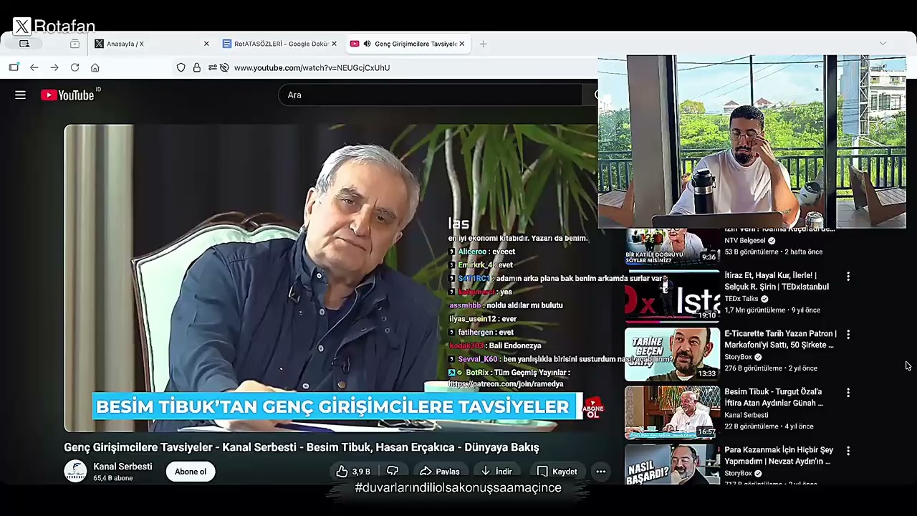Click the chat username Seval_K60
Screen dimensions: 917x516
(477, 359)
